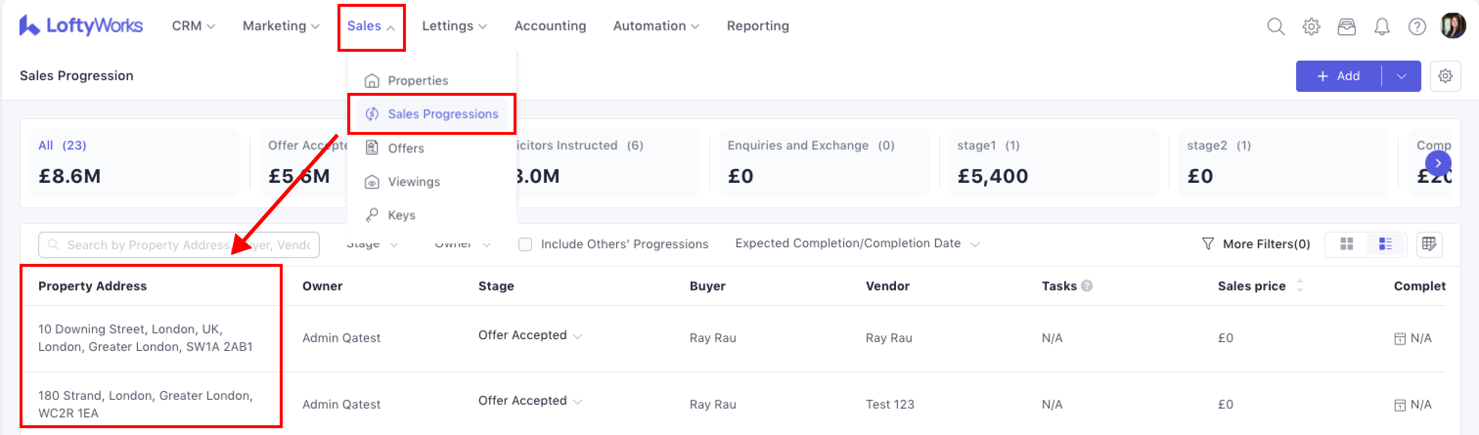The height and width of the screenshot is (435, 1479).
Task: Select Offers from Sales menu
Action: click(405, 148)
